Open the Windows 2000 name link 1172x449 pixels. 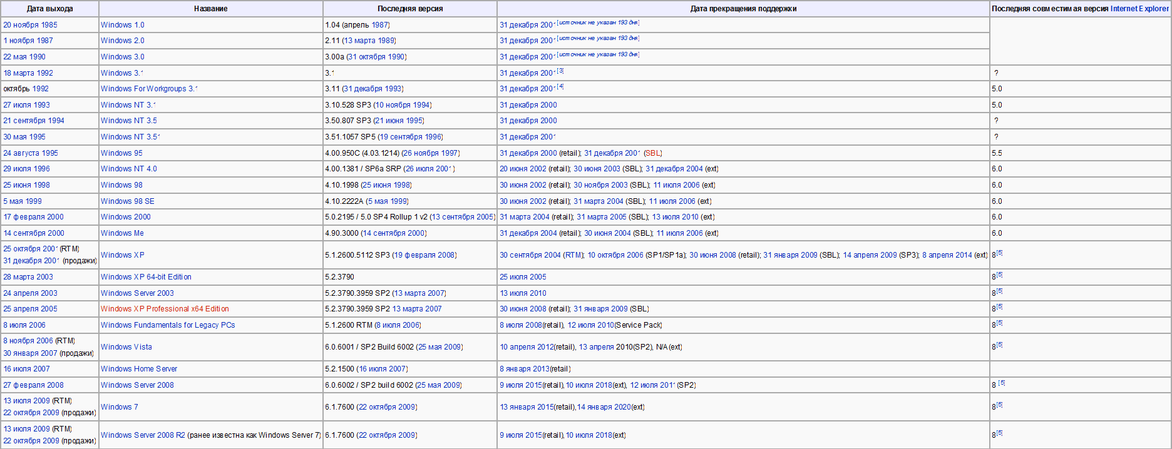point(126,217)
